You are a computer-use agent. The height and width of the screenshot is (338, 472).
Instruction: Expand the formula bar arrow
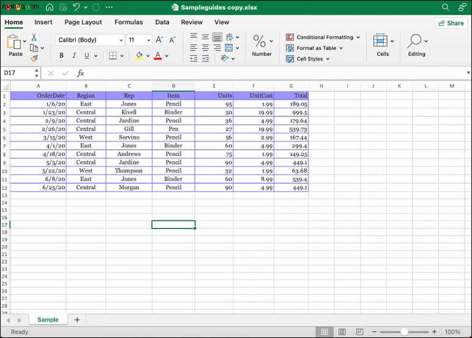pos(468,73)
